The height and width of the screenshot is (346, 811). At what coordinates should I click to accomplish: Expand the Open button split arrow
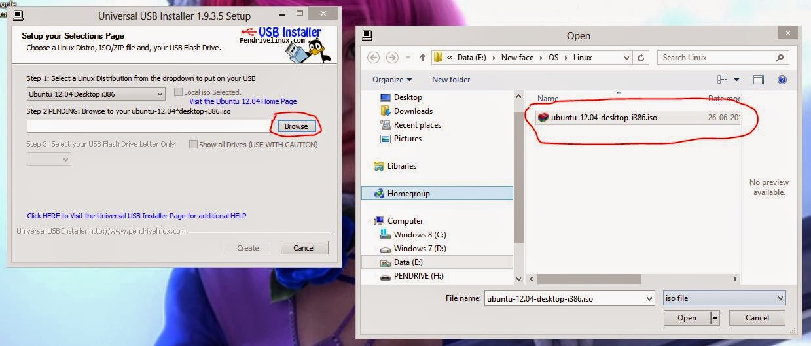(715, 318)
